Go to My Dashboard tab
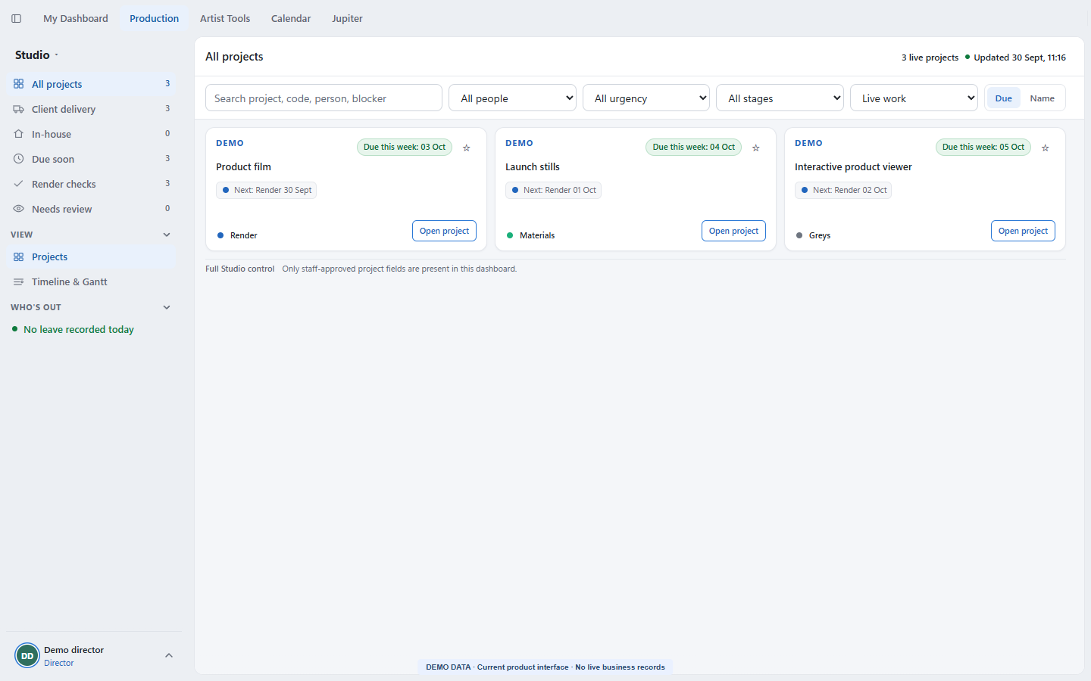 tap(76, 18)
